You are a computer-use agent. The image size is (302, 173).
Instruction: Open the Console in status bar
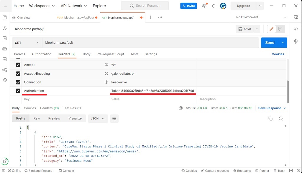(66, 171)
